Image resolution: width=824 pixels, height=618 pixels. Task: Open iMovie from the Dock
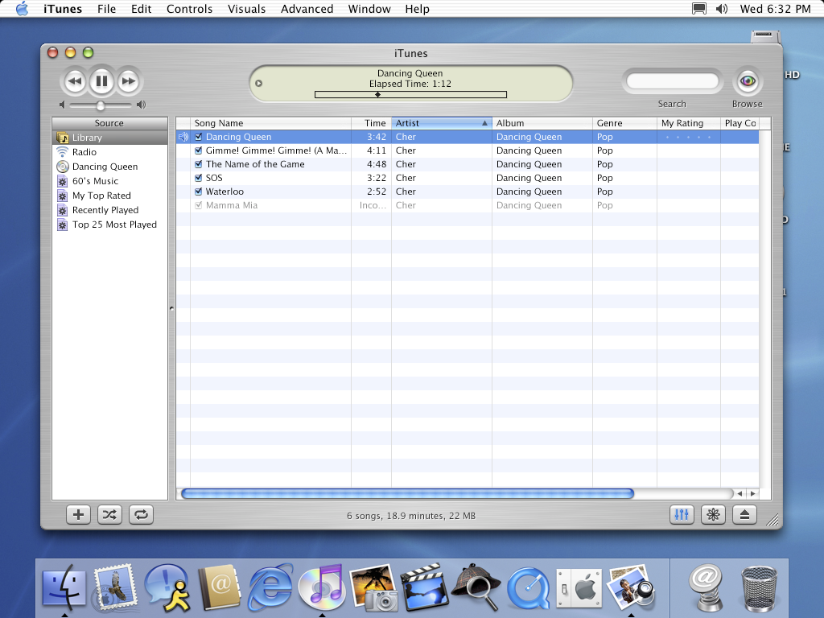click(425, 587)
